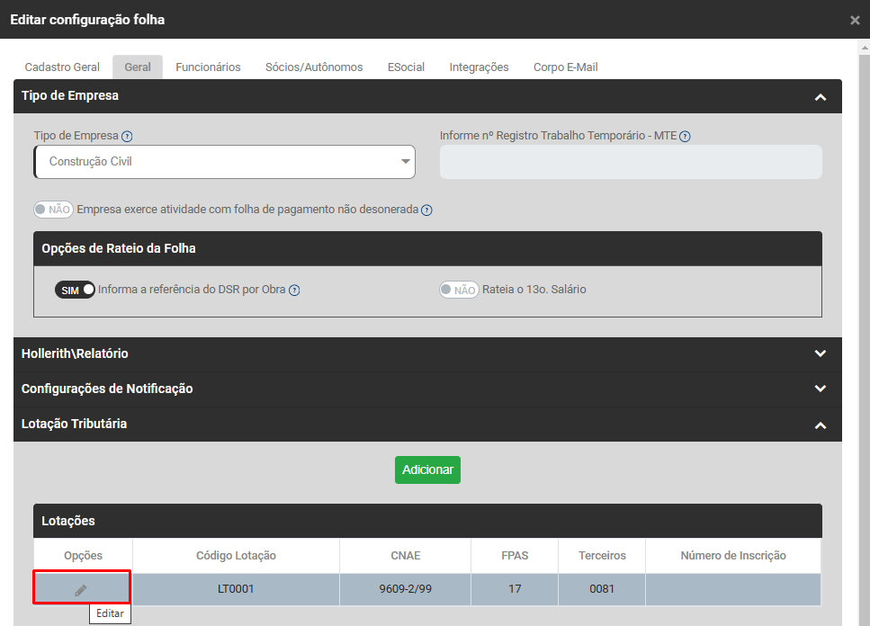Click help icon next to DSR por Obra
Viewport: 870px width, 626px height.
[294, 290]
